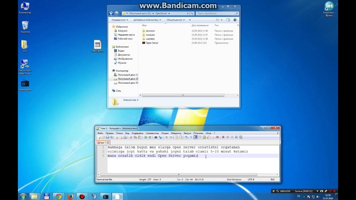Click the New file icon in Notepad++ toolbar

pos(100,137)
